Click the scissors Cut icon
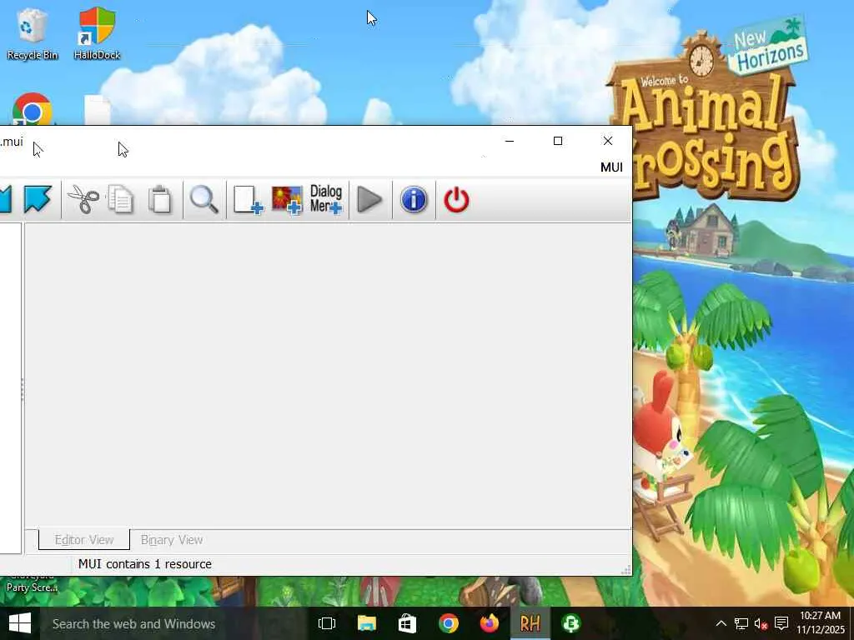Image resolution: width=854 pixels, height=640 pixels. (x=83, y=199)
